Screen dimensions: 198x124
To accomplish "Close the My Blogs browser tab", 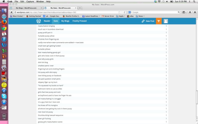I will [x=41, y=8].
